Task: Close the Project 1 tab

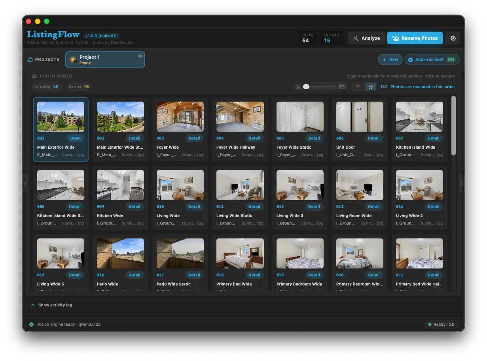Action: [x=140, y=56]
